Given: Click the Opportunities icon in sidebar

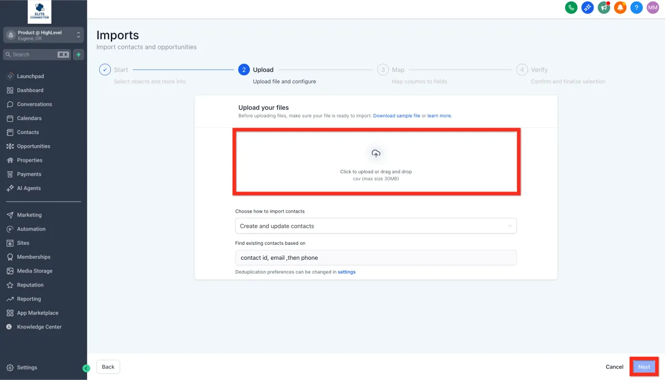Looking at the screenshot, I should pos(10,146).
